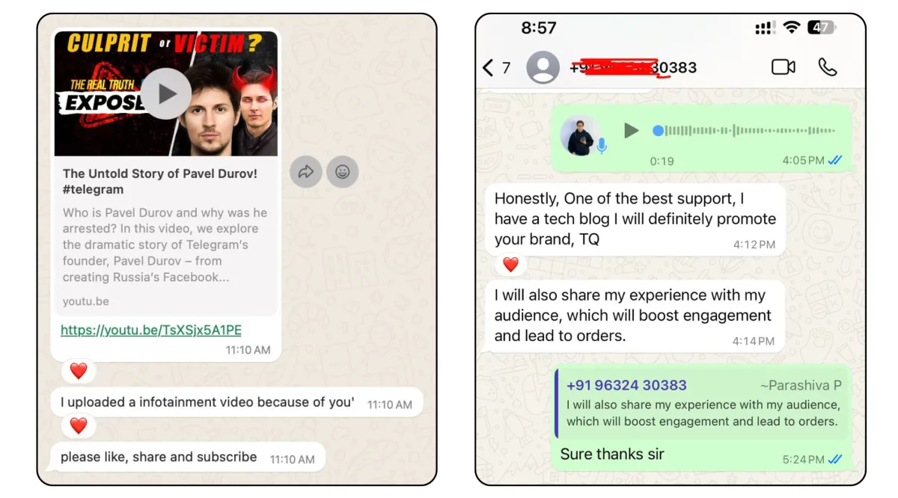Click the read-receipt ticks next to 4:05 PM

click(835, 160)
